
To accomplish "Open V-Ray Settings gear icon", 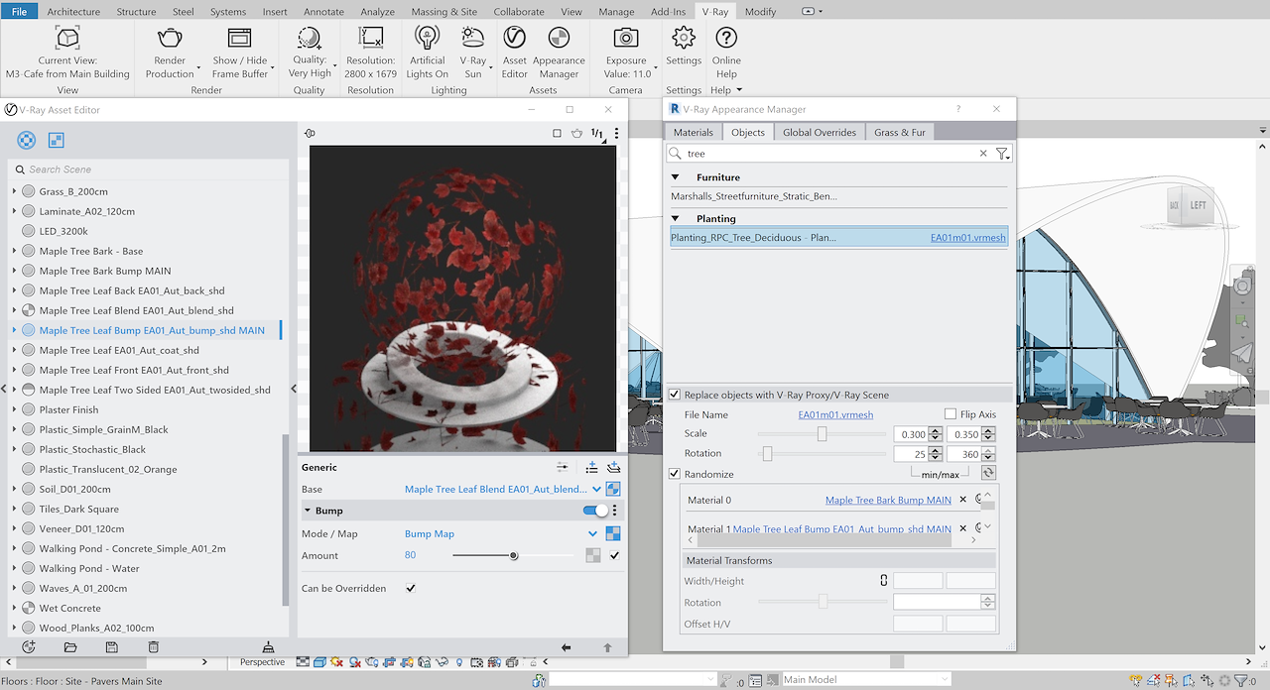I will click(684, 38).
